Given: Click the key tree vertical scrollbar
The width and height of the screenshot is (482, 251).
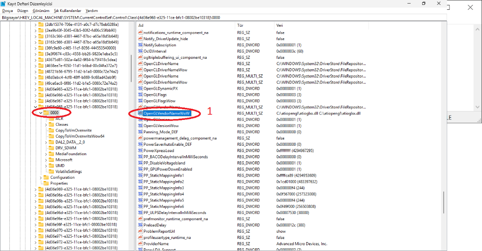Looking at the screenshot, I should [132, 68].
